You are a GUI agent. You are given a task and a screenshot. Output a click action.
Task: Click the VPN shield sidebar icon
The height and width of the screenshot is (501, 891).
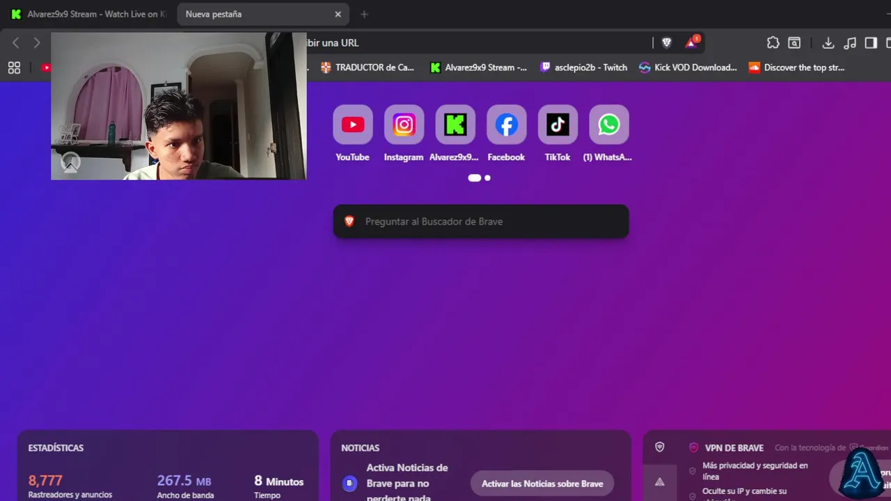[660, 447]
